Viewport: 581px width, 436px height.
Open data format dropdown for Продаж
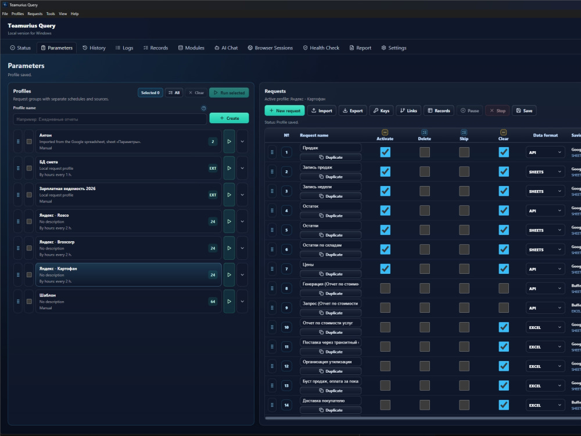545,152
